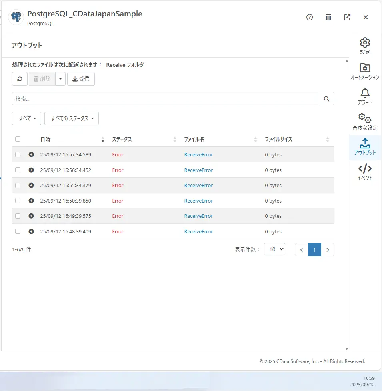Go to previous page arrow

click(x=302, y=249)
